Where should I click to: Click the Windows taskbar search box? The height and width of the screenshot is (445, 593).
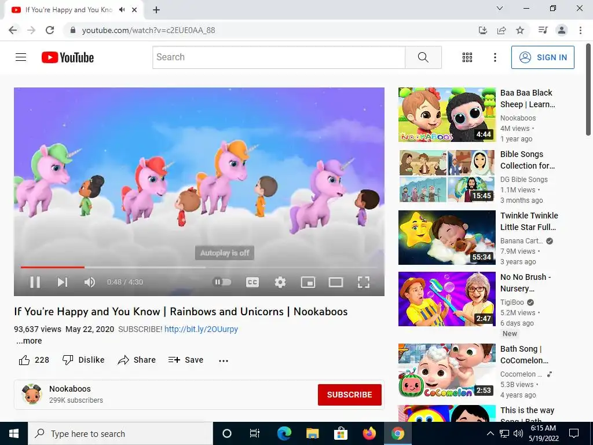click(120, 433)
